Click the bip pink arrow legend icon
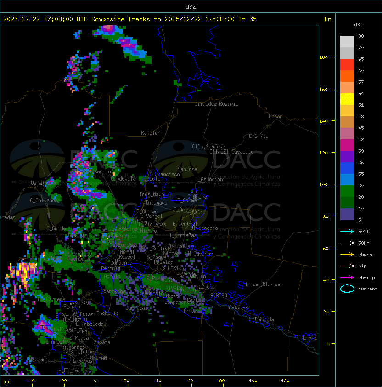 tap(347, 266)
